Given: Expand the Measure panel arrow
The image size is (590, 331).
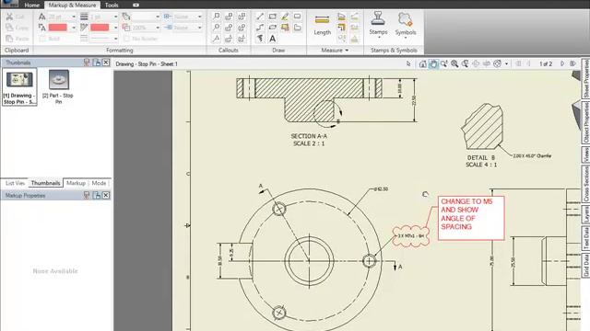Looking at the screenshot, I should pos(347,51).
